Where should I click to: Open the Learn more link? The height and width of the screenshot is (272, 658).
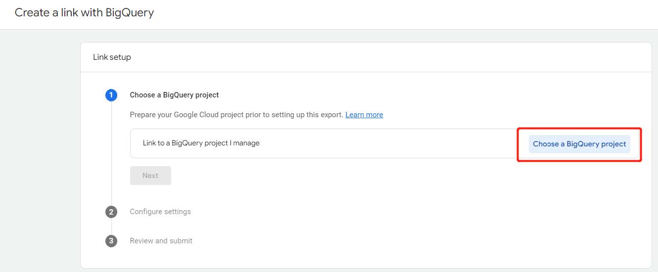[364, 115]
